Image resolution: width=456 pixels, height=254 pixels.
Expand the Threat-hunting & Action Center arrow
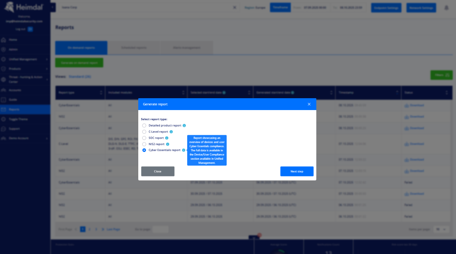[x=47, y=79]
